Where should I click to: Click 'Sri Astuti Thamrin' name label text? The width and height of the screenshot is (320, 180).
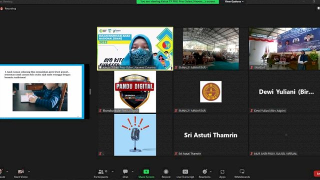click(x=189, y=153)
